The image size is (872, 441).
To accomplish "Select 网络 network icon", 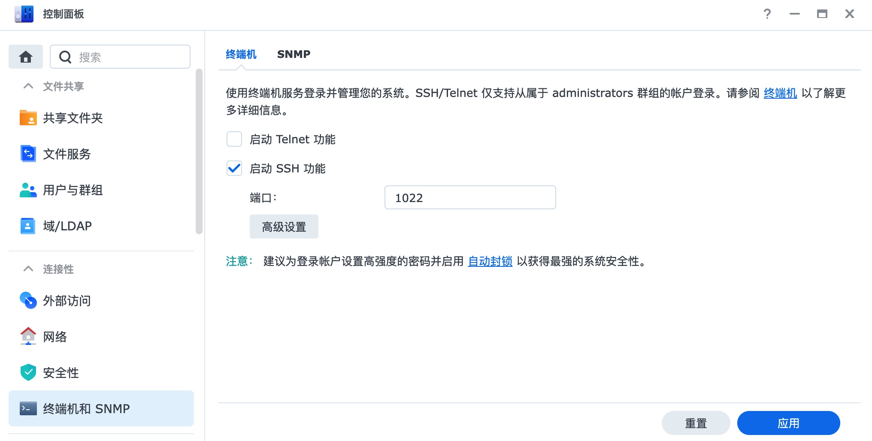I will (28, 337).
